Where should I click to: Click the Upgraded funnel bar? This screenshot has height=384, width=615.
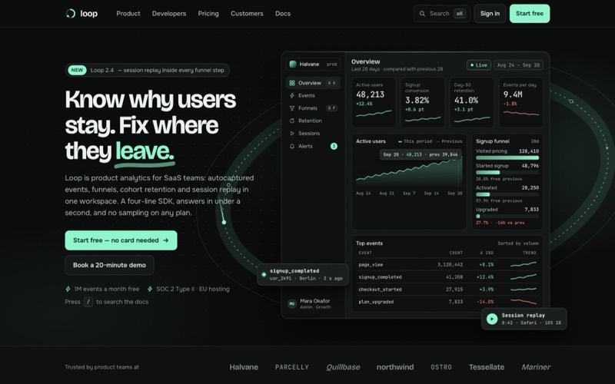(507, 217)
